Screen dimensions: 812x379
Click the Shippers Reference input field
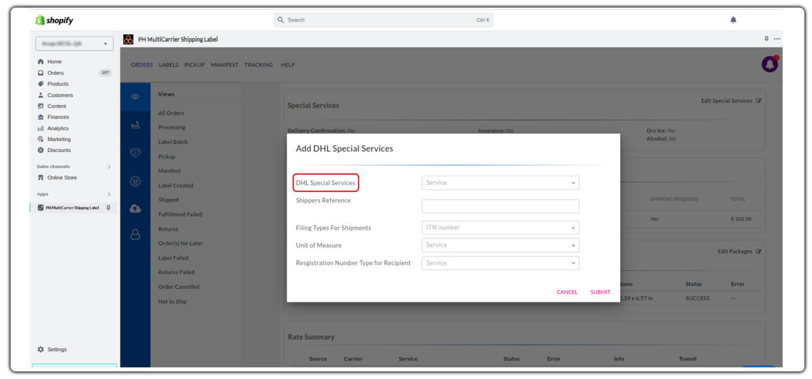click(x=501, y=206)
